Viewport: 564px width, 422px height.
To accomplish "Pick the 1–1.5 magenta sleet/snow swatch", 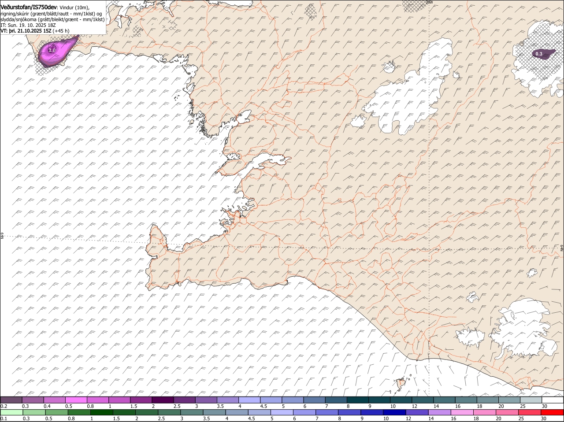I will click(x=119, y=400).
